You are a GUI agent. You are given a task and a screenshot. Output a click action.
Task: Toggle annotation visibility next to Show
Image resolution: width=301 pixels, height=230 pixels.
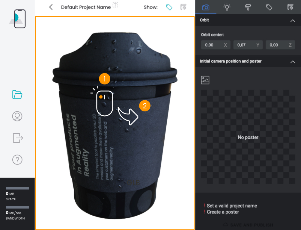169,7
